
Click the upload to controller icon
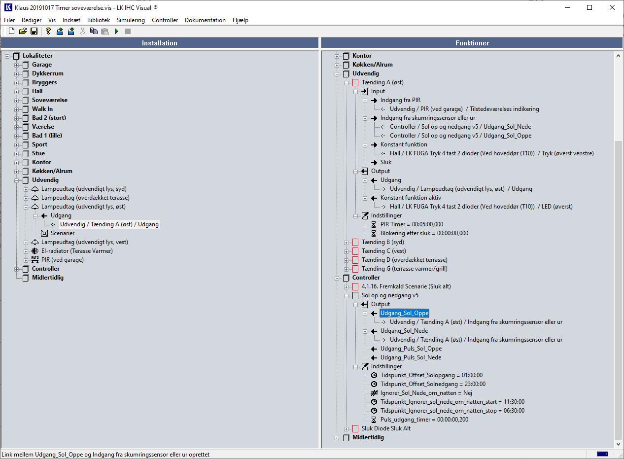tap(60, 31)
